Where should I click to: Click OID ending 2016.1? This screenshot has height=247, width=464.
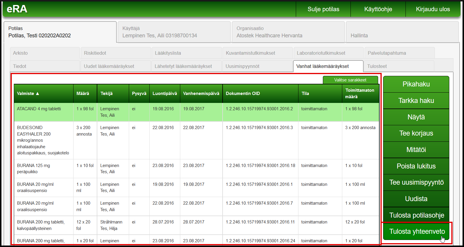pyautogui.click(x=259, y=184)
